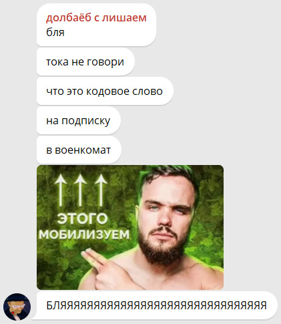The image size is (281, 324).
Task: Click the leftmost white arrow in the image
Action: click(61, 190)
